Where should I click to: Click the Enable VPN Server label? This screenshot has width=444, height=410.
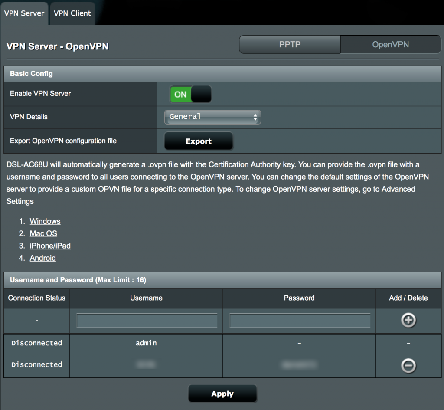(40, 94)
